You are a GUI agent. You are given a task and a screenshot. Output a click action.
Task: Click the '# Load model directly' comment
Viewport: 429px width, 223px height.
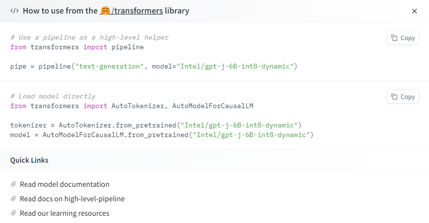(53, 96)
